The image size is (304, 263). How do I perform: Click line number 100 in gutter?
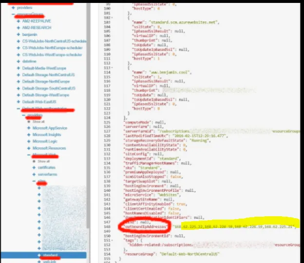[107, 9]
